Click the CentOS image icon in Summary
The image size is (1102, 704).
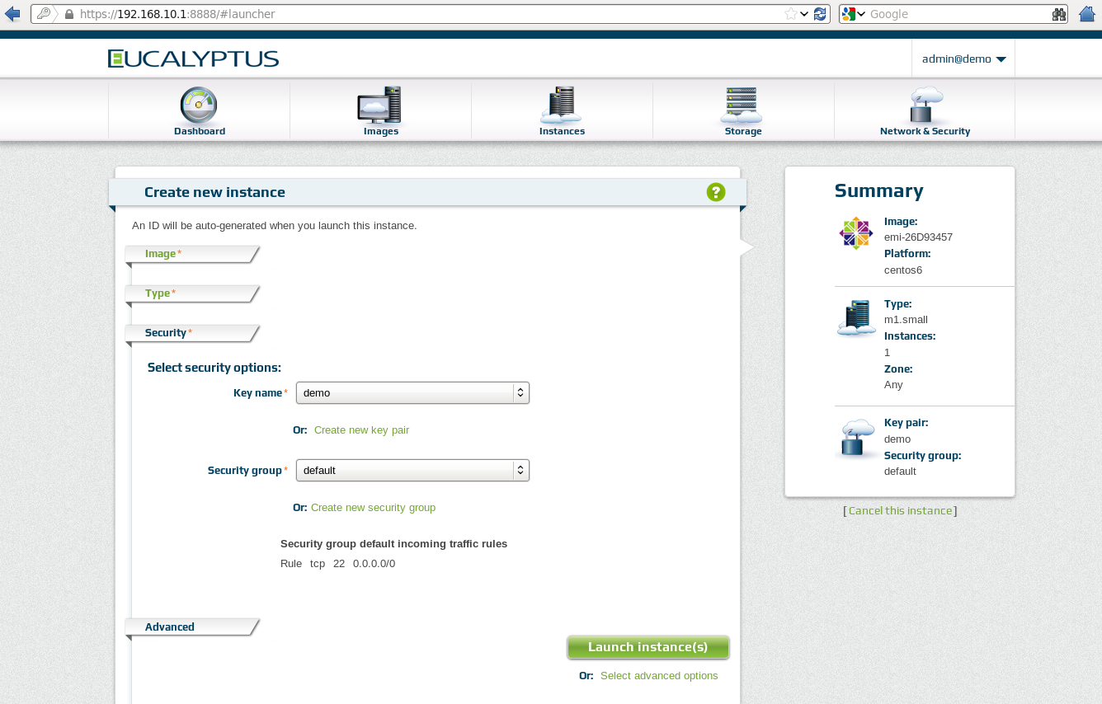coord(855,233)
